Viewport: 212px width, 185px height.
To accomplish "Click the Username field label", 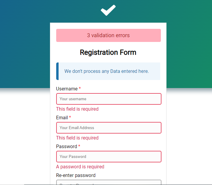I will pyautogui.click(x=67, y=89).
